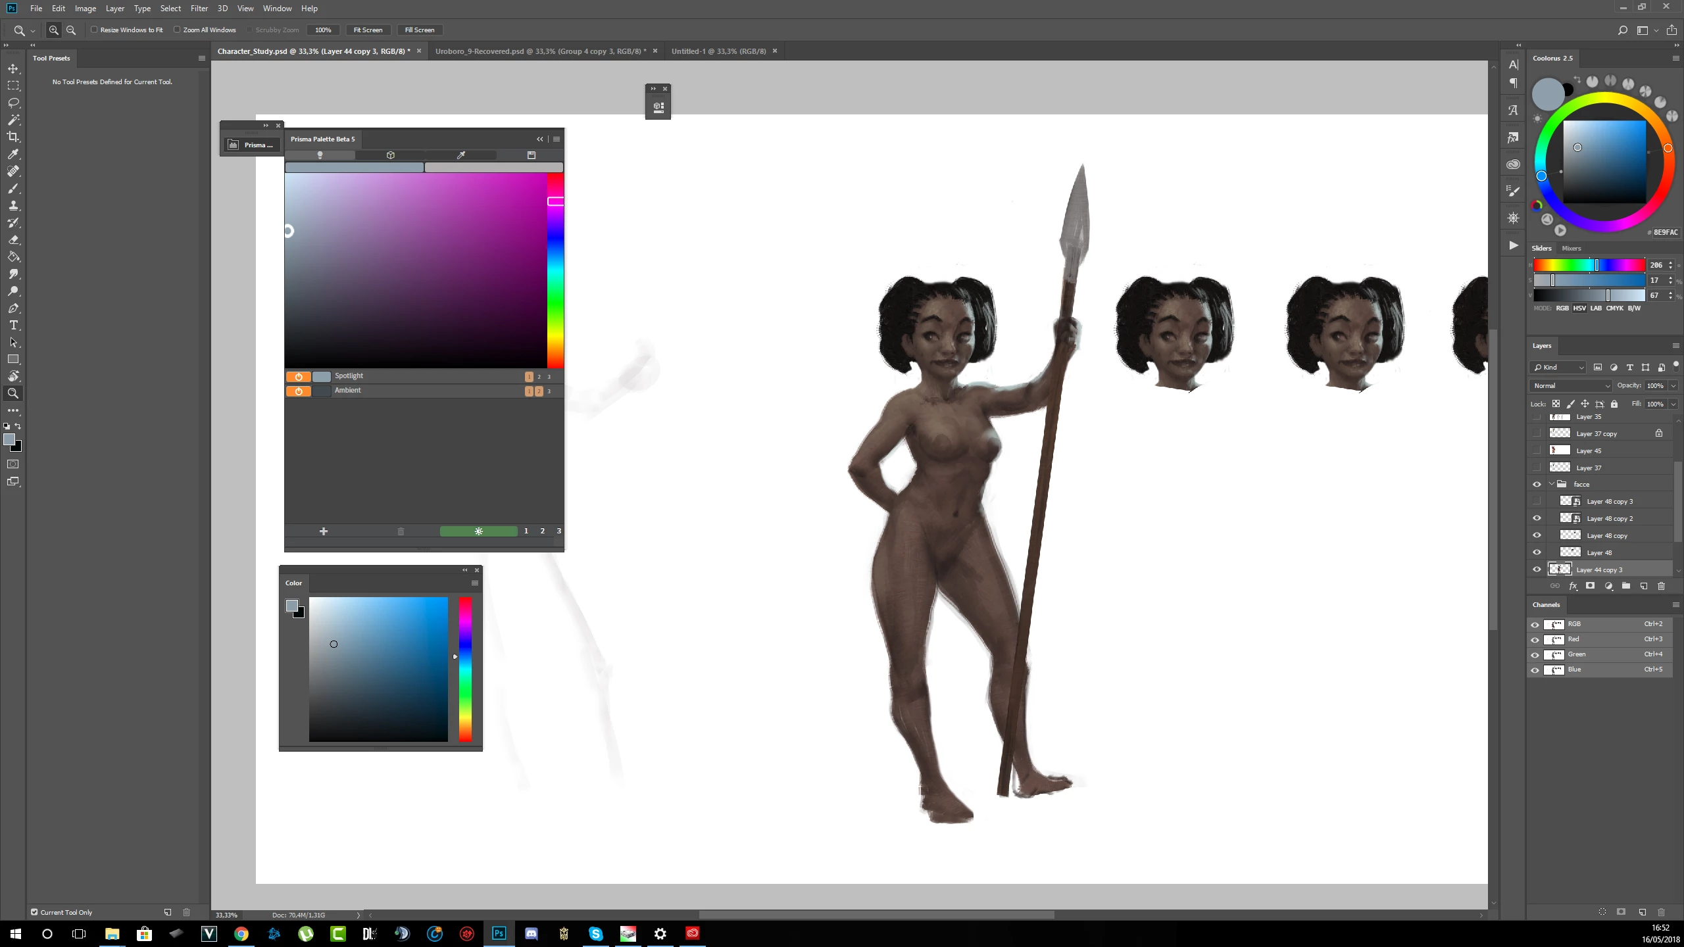Choose the Eraser tool
Image resolution: width=1684 pixels, height=947 pixels.
(13, 240)
